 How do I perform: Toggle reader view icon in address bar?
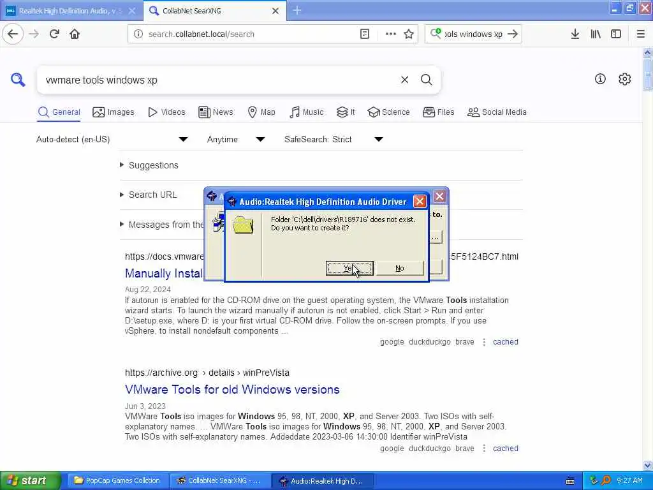[365, 34]
